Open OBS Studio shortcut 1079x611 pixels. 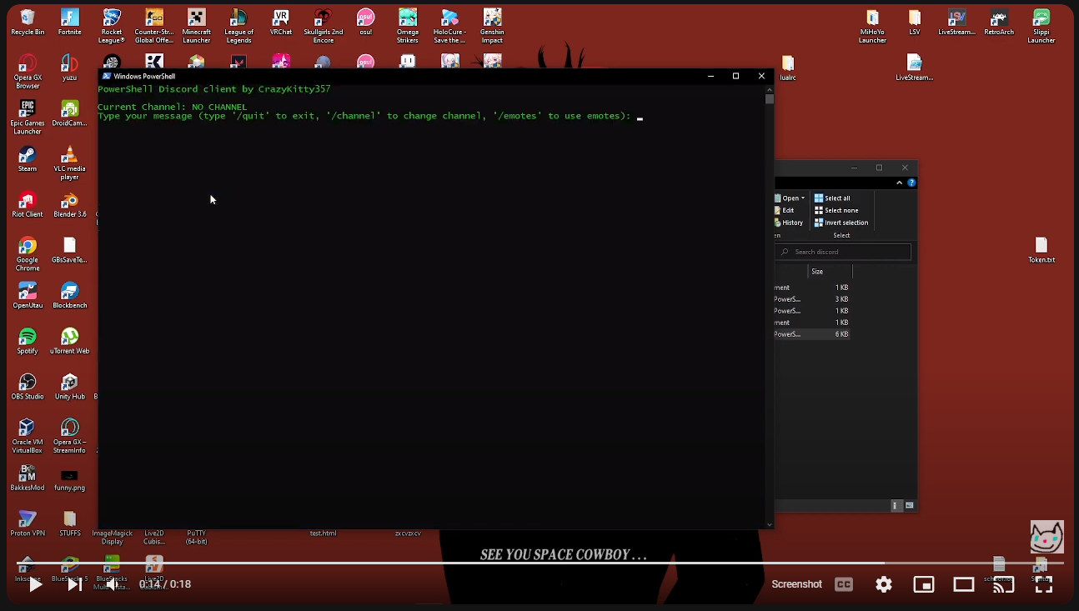(x=28, y=387)
